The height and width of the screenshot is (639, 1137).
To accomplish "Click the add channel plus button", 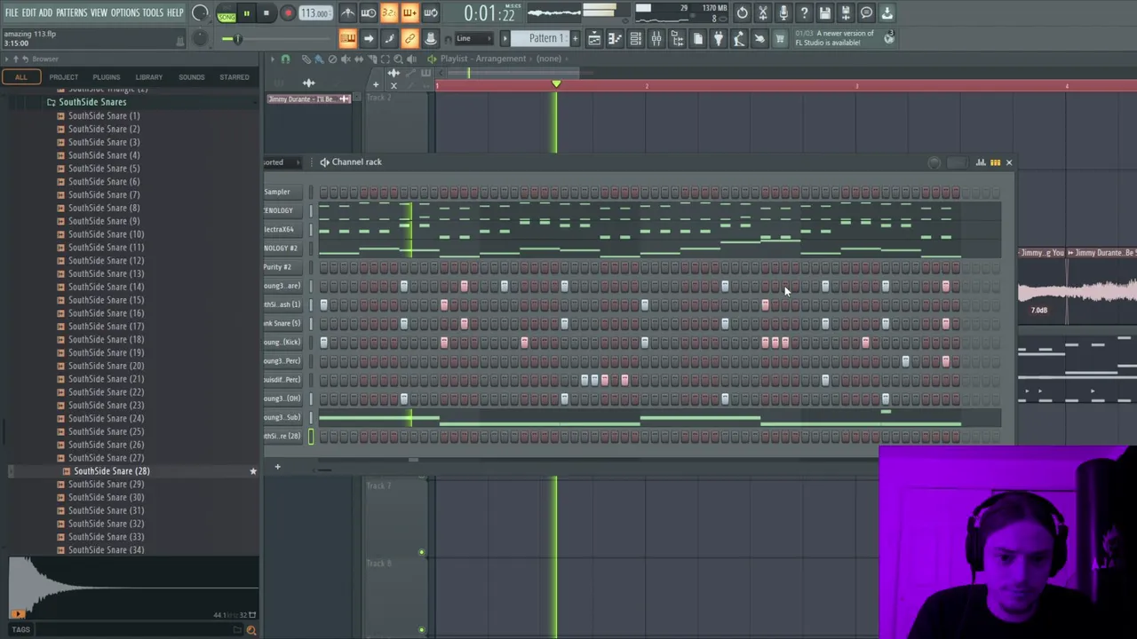I will coord(277,467).
